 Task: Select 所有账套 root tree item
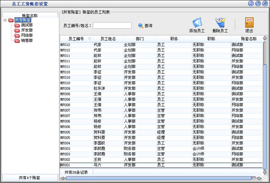[x=23, y=20]
